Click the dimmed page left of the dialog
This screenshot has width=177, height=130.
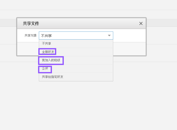8,38
